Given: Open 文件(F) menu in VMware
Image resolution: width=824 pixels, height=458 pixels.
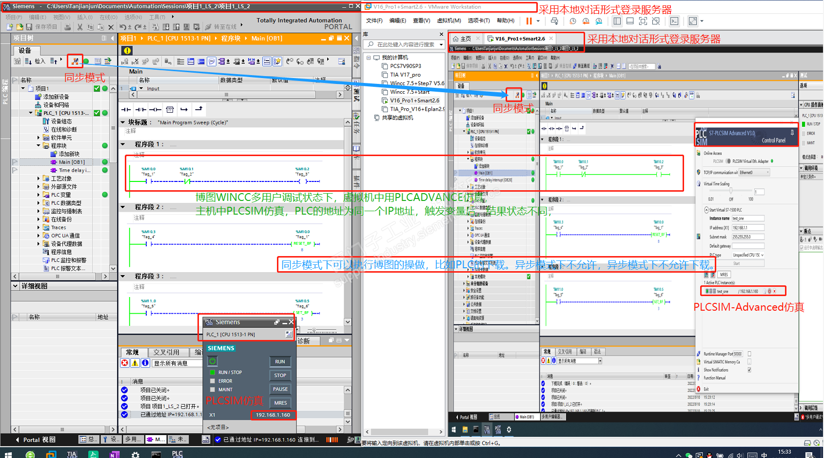Looking at the screenshot, I should (x=374, y=20).
